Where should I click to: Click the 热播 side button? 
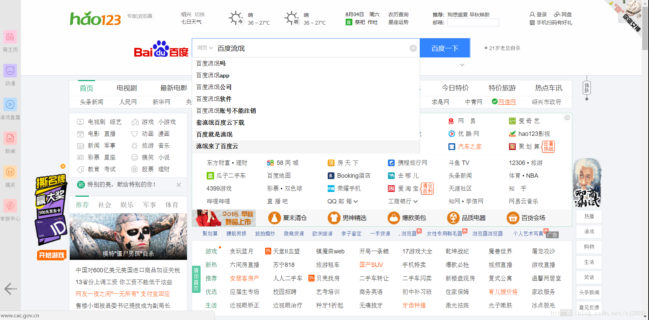point(589,217)
